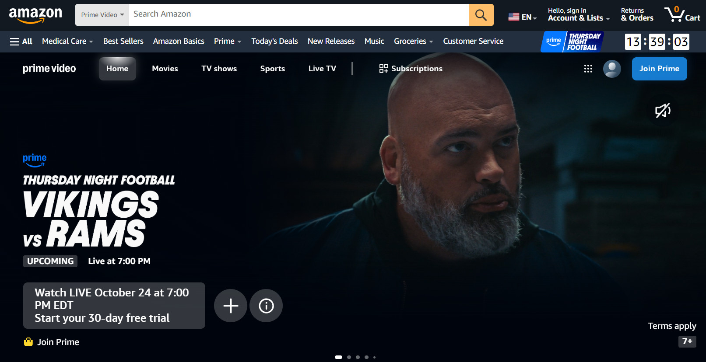Open the Prime Video search category dropdown
The width and height of the screenshot is (706, 362).
coord(102,15)
